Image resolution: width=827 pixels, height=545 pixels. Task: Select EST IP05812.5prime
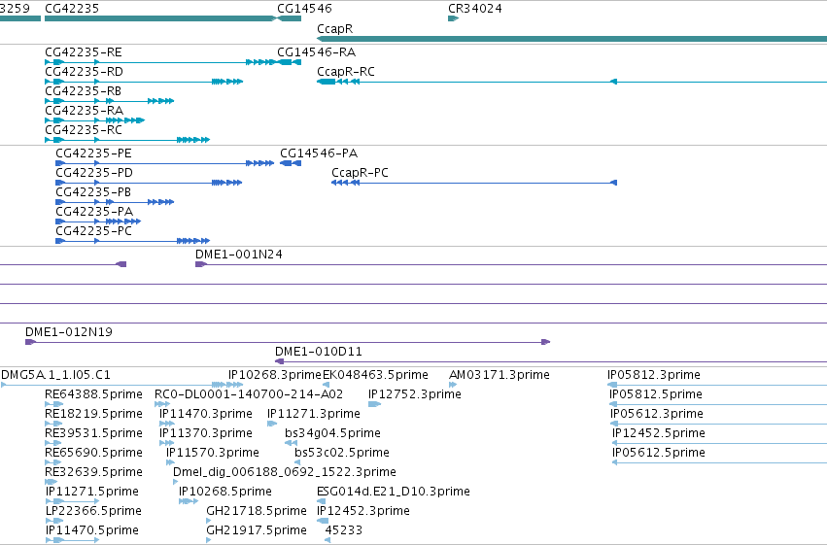656,394
